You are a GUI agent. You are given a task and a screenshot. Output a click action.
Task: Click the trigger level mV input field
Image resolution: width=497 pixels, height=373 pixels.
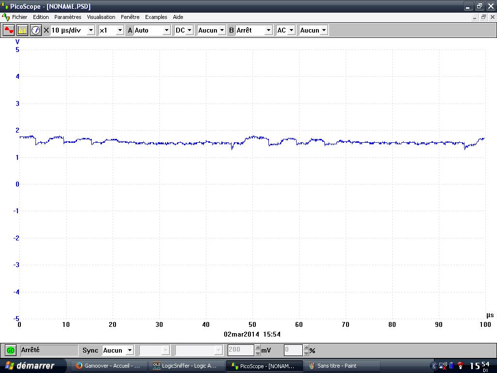tap(241, 350)
